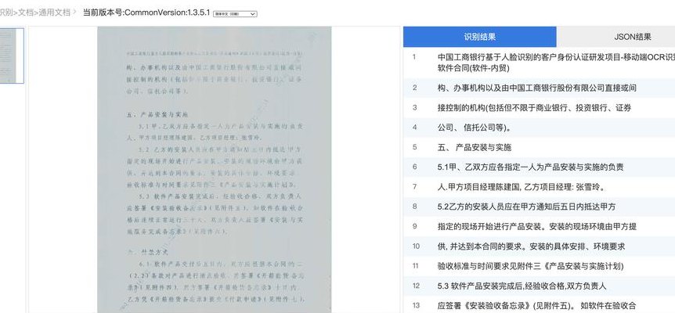This screenshot has width=675, height=313.
Task: Select result row 13 应签署《安装验收备忘录》
Action: tap(539, 305)
